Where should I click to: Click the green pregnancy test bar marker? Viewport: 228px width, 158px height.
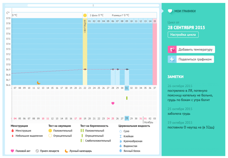pyautogui.click(x=127, y=98)
